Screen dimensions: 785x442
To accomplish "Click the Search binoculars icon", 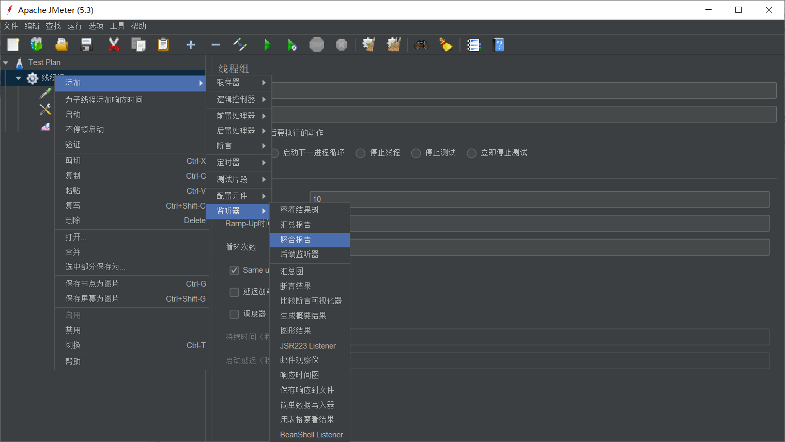I will tap(421, 45).
